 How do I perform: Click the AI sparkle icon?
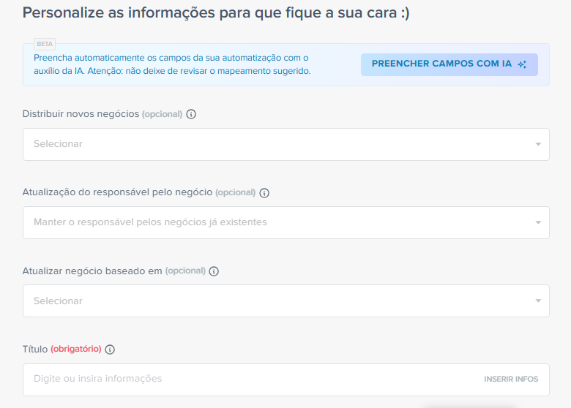click(x=522, y=64)
